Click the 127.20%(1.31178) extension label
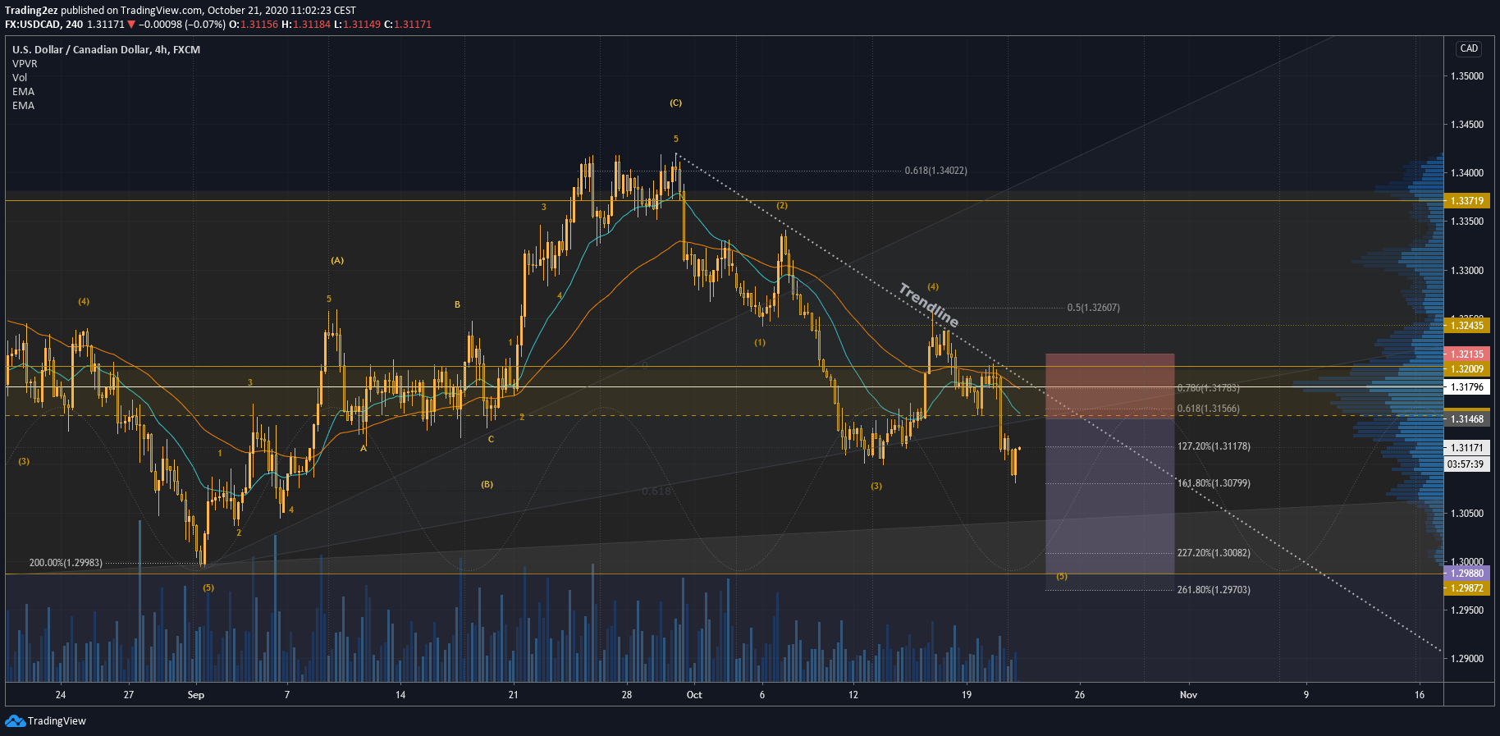Screen dimensions: 1500x736 [x=1214, y=446]
